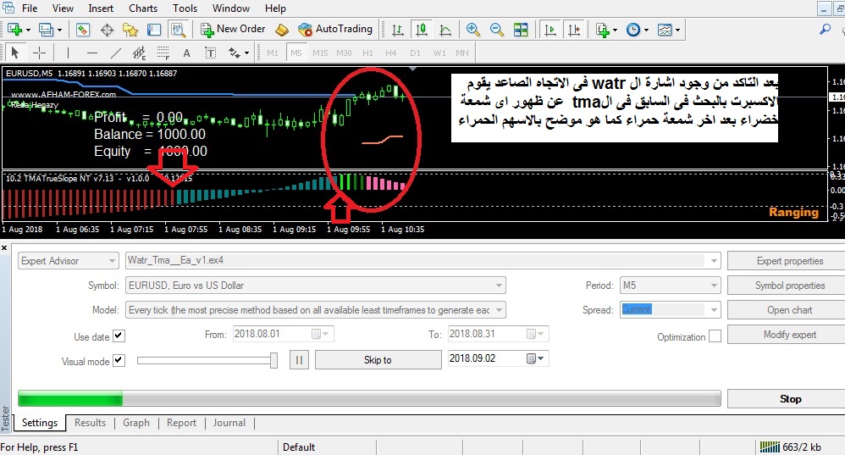Enable the Optimization checkbox

pyautogui.click(x=715, y=336)
